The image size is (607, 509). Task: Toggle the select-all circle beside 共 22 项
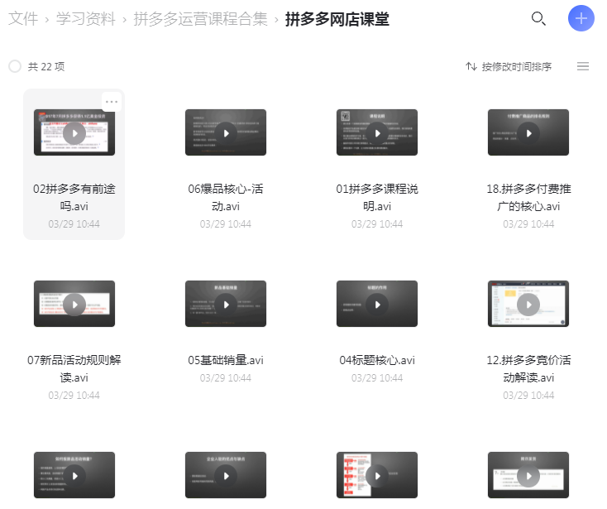15,66
